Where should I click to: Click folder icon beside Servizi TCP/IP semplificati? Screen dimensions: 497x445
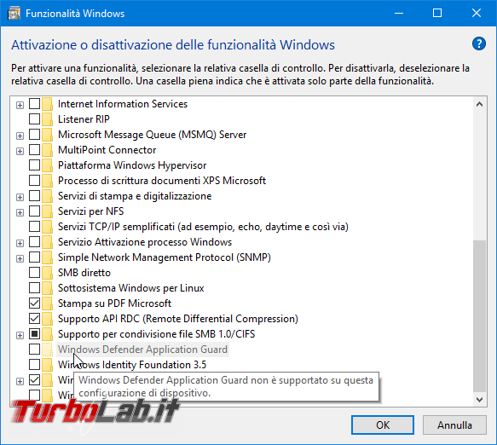tap(47, 227)
